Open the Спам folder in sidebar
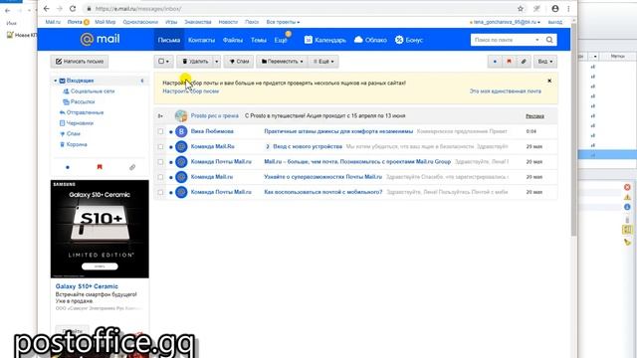637x358 pixels. (73, 133)
